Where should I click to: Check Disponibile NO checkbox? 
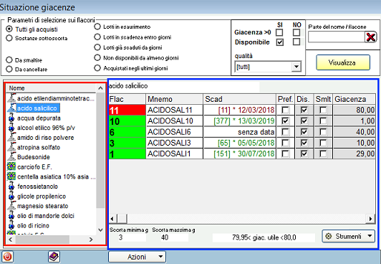click(296, 42)
